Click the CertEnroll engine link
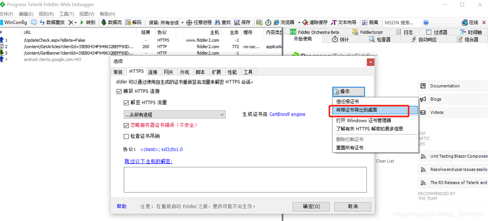488x221 pixels. click(x=288, y=114)
